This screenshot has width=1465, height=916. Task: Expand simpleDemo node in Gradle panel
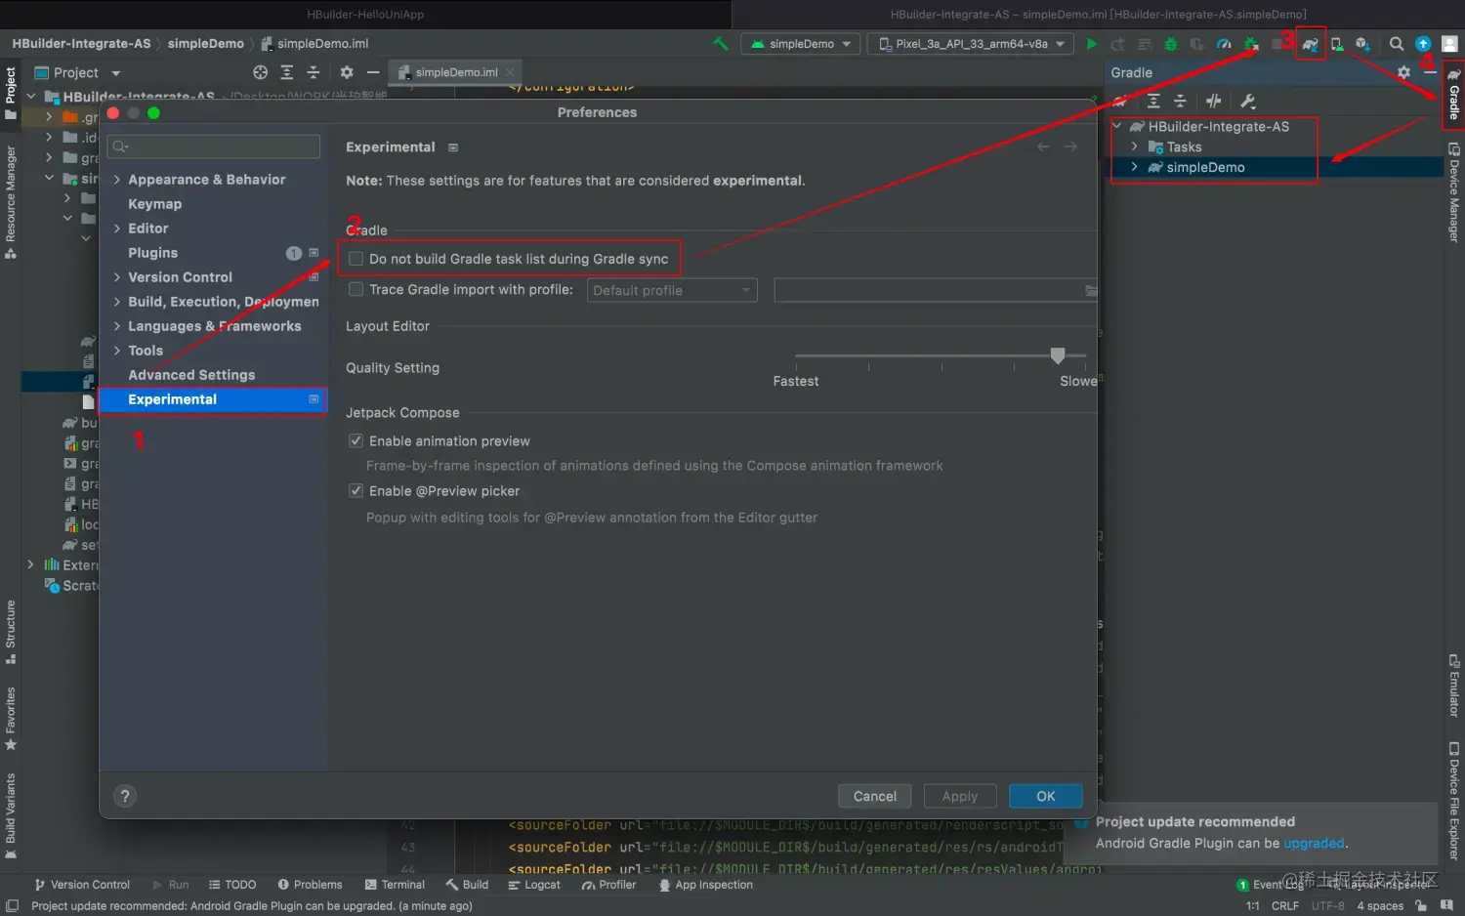[1134, 167]
